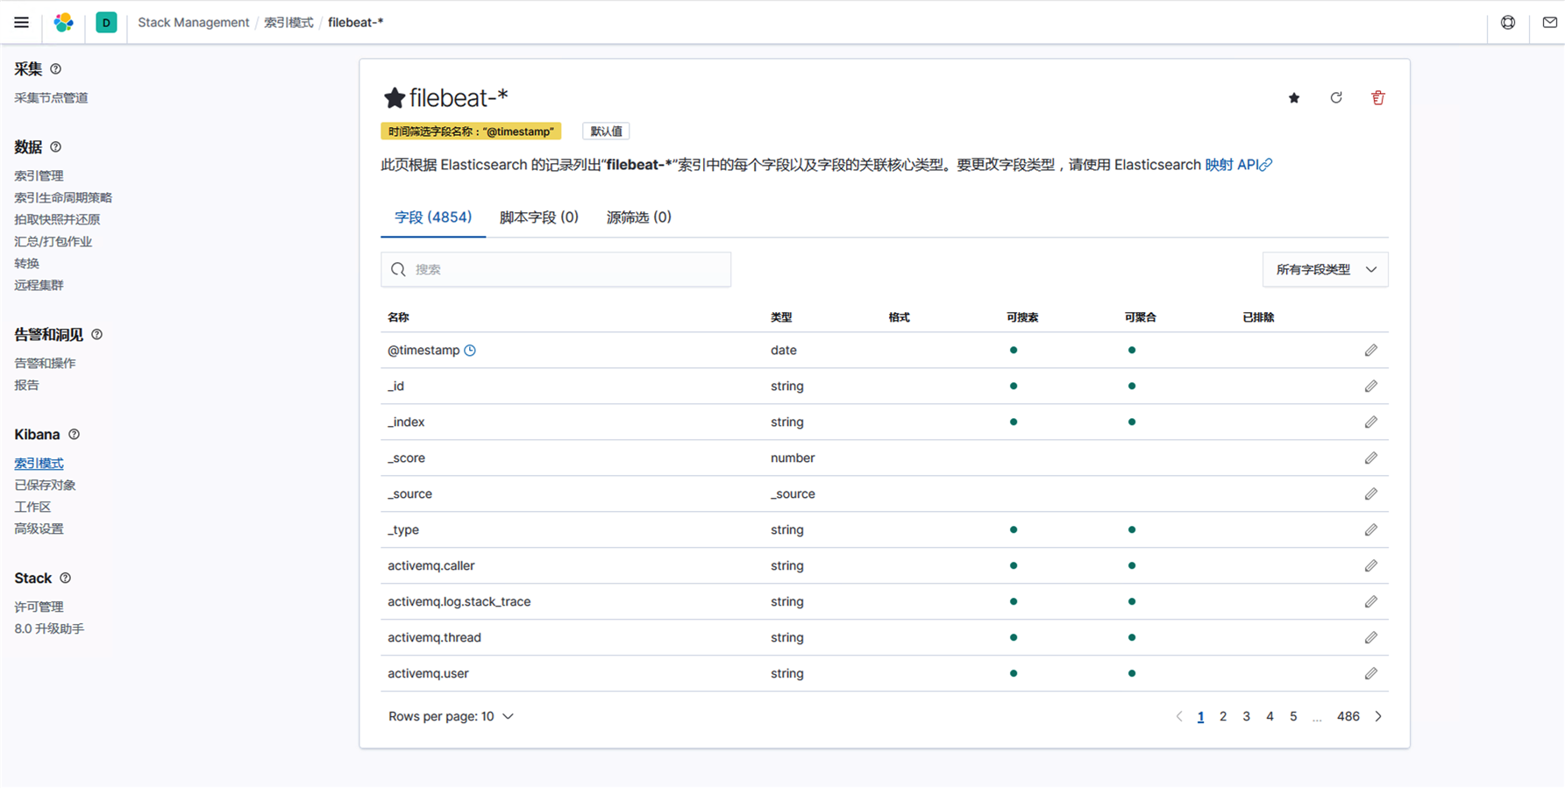Image resolution: width=1565 pixels, height=788 pixels.
Task: Go to page 4 of fields
Action: pos(1270,717)
